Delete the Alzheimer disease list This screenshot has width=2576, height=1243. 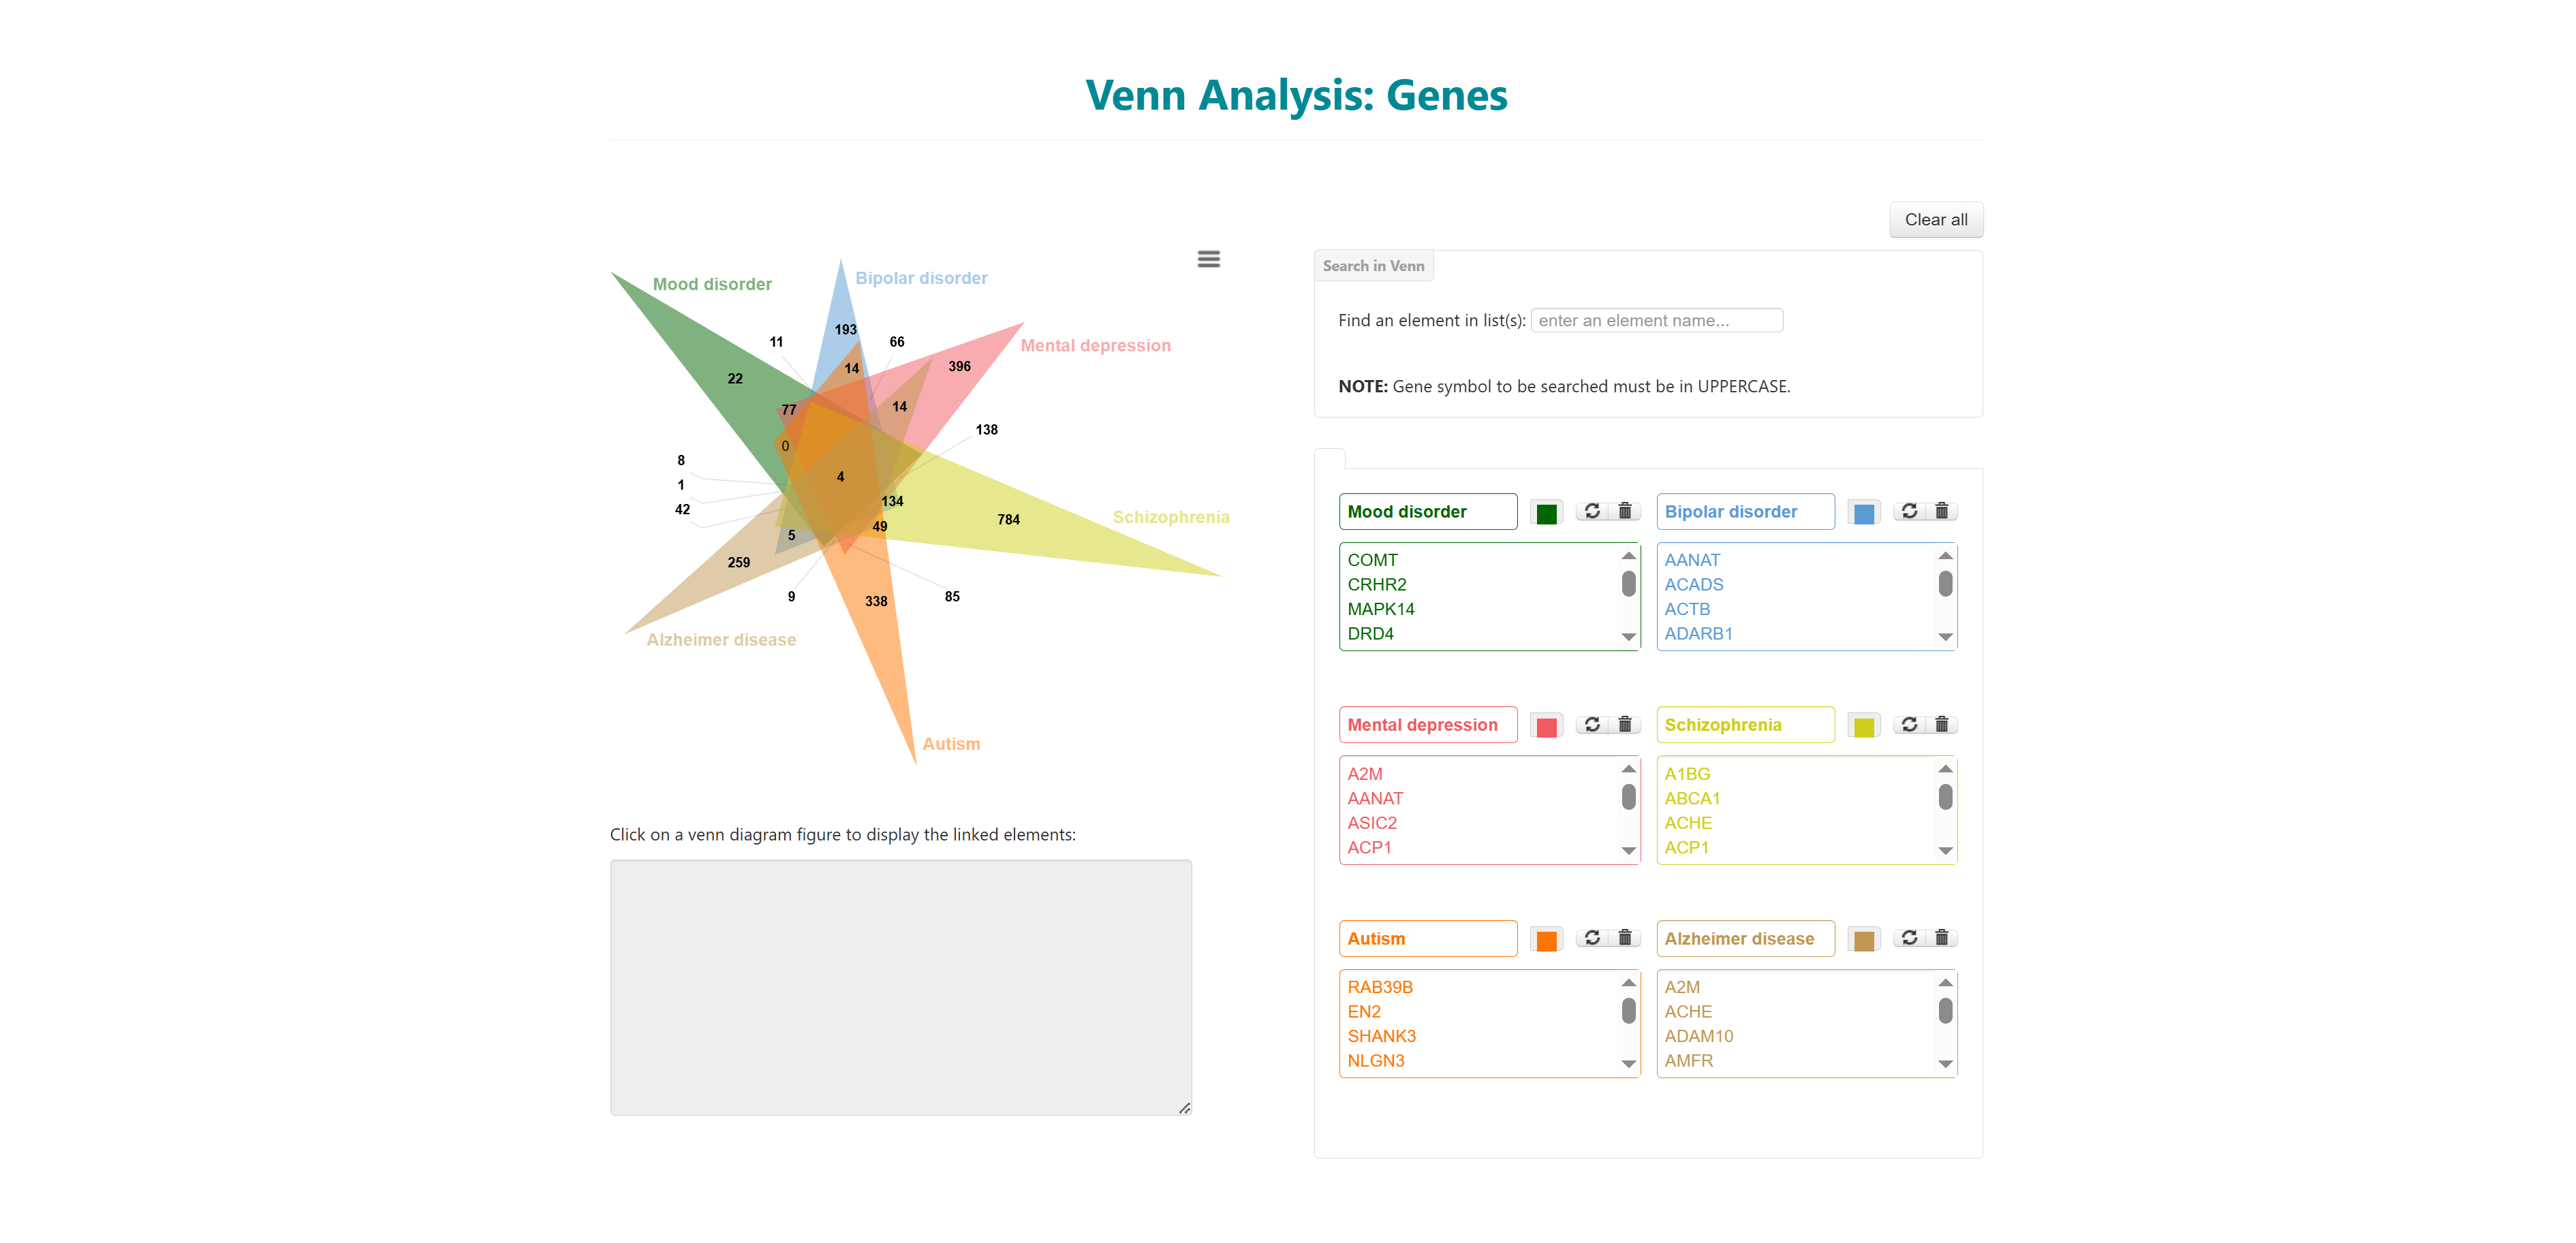click(1942, 938)
